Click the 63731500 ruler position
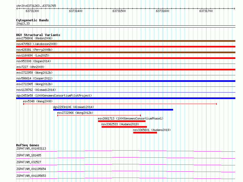243x182 pixels. 119,11
